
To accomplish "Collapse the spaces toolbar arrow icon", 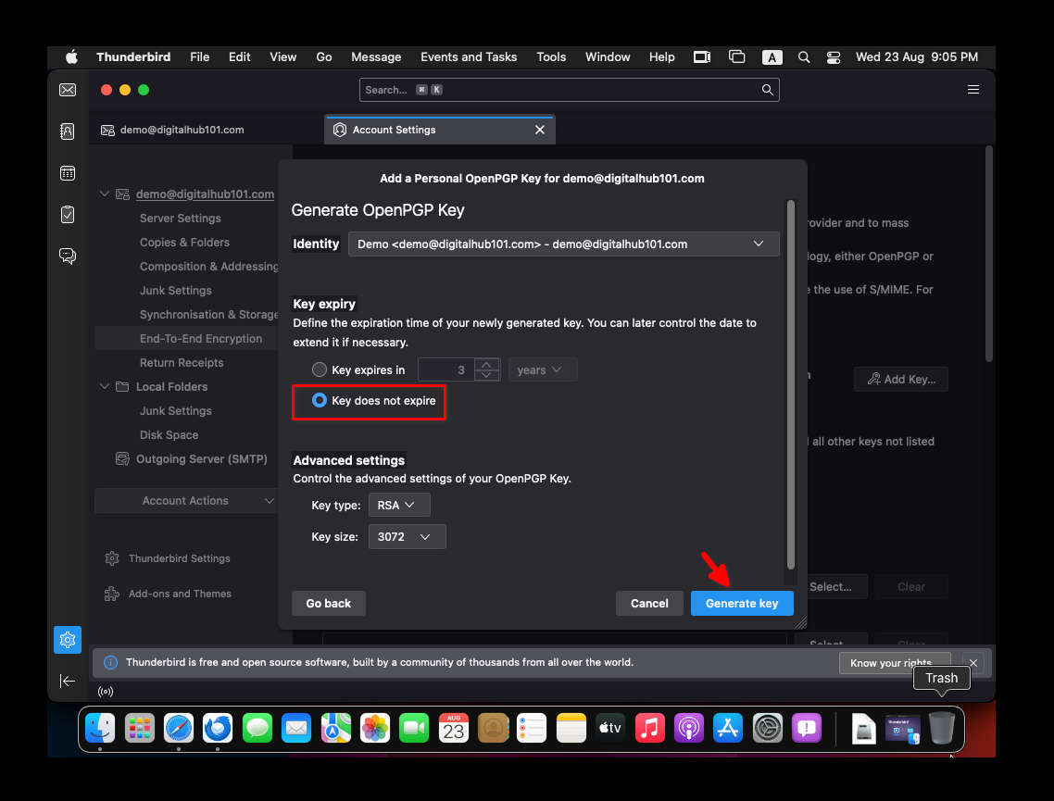I will point(68,682).
